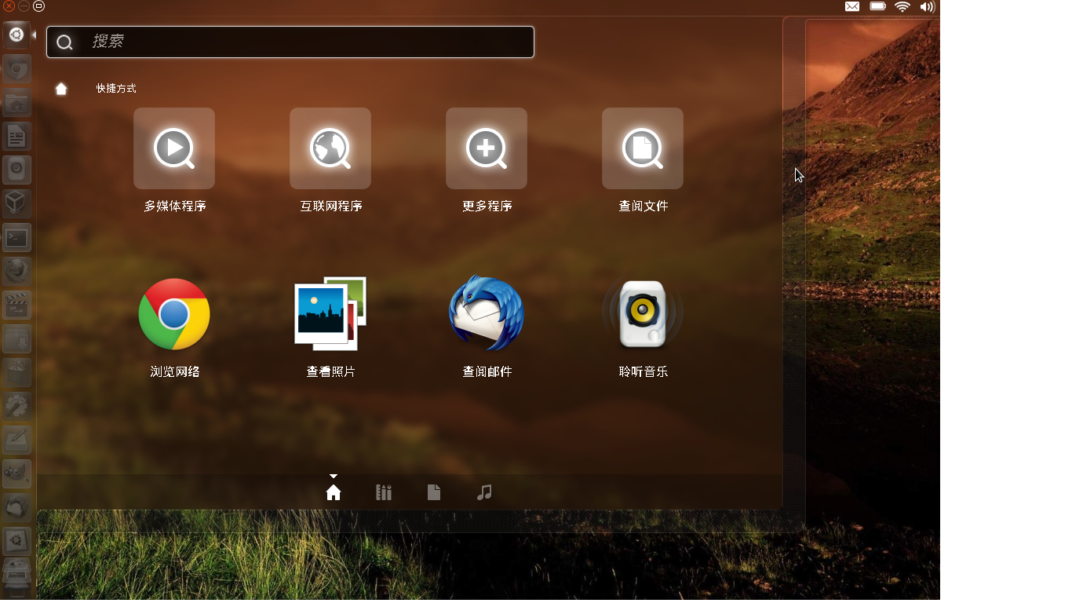Screen dimensions: 1072x603
Task: Launch the text editor pencil icon in launcher
Action: 16,440
